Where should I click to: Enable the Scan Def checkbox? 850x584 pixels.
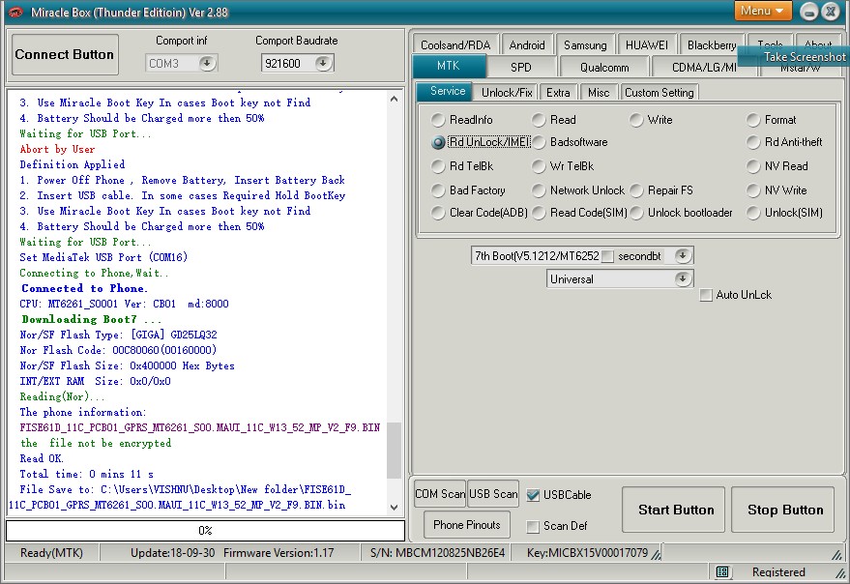point(533,526)
